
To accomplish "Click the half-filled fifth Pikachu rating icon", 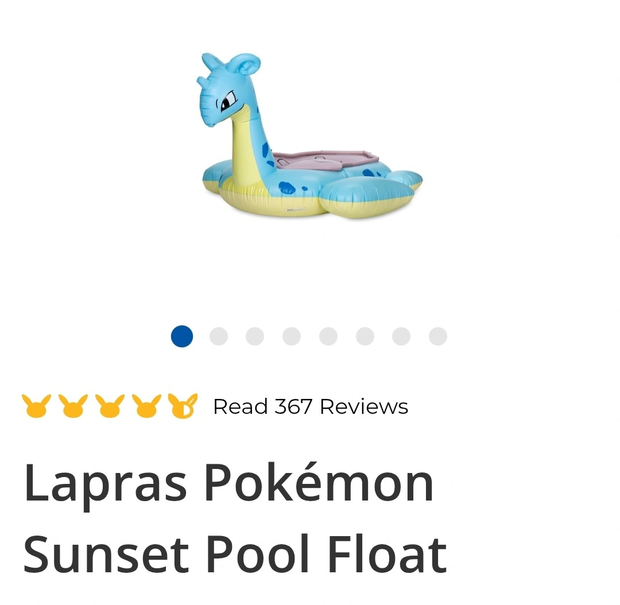I will pyautogui.click(x=183, y=406).
